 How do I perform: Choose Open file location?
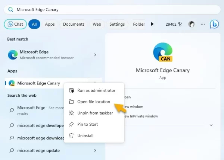[x=94, y=102]
